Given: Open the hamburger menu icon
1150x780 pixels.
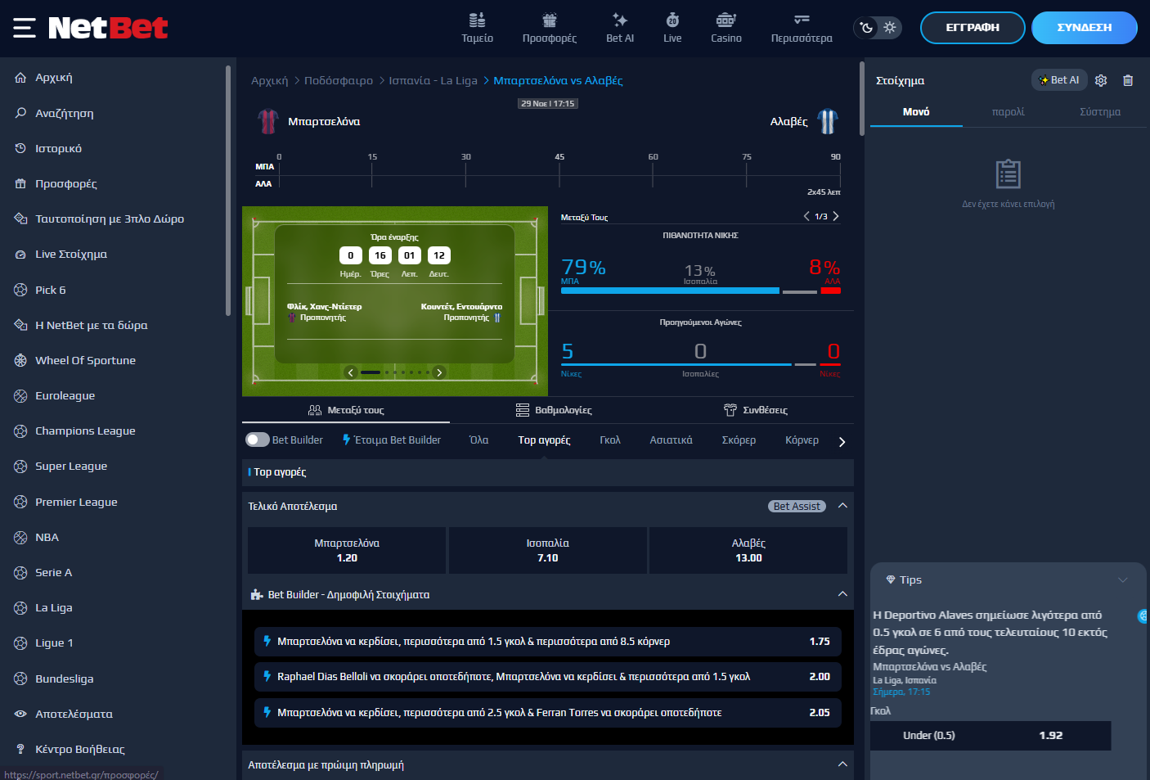Looking at the screenshot, I should tap(24, 28).
